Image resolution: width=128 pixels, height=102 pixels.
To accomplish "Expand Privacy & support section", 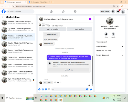I will pyautogui.click(x=110, y=55).
